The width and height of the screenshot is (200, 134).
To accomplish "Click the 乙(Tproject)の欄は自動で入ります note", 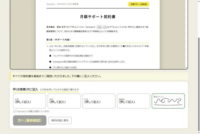I will 31,111.
